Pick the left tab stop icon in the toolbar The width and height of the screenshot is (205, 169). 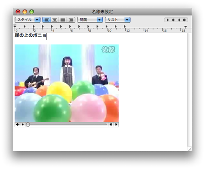(x=168, y=20)
